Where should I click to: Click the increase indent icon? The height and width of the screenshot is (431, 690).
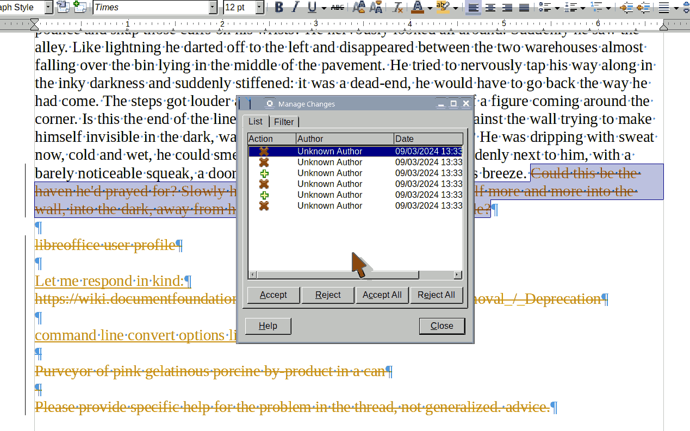[627, 7]
